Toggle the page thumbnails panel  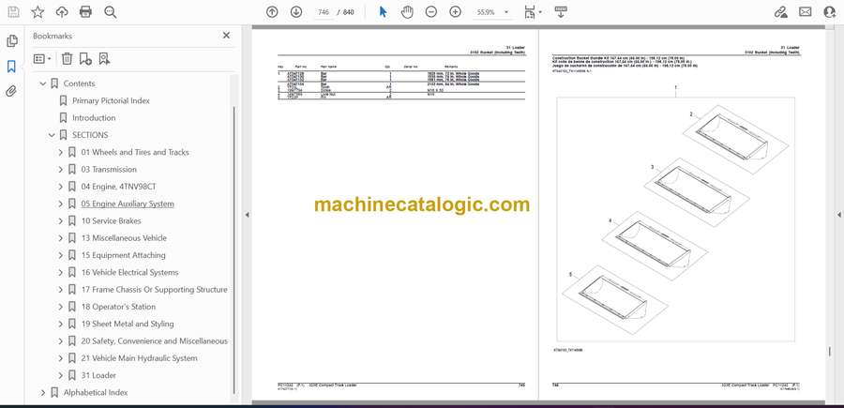pyautogui.click(x=11, y=41)
